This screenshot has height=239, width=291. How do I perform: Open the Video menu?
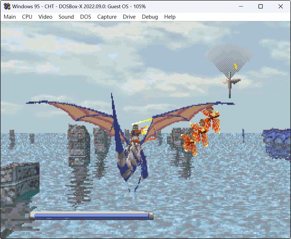pos(45,17)
